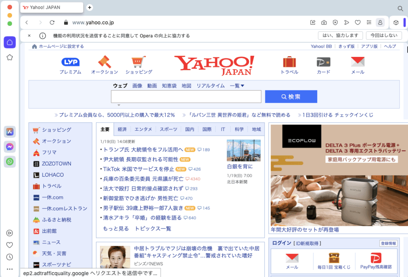Viewport: 408px width, 277px height.
Task: Open the profile account icon
Action: pyautogui.click(x=380, y=23)
